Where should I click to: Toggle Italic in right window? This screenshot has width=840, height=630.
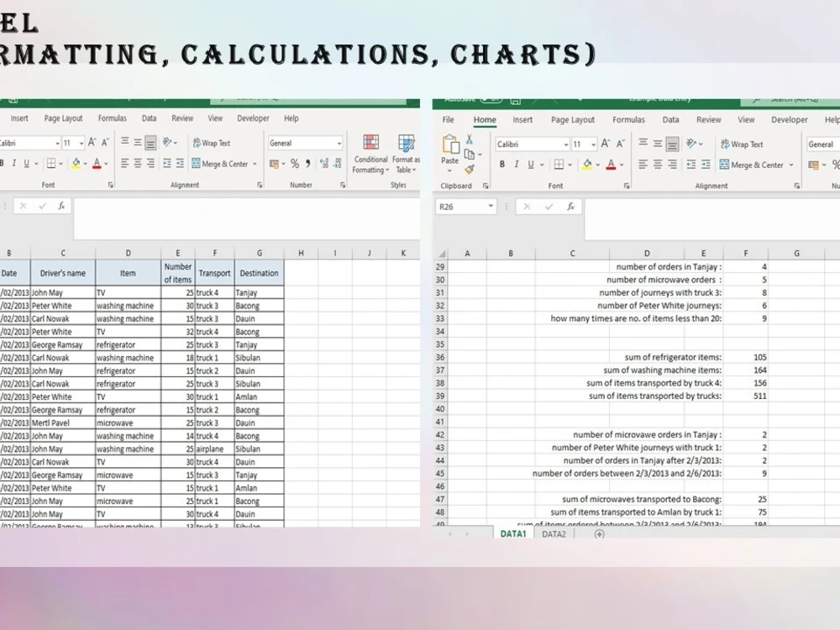point(517,165)
